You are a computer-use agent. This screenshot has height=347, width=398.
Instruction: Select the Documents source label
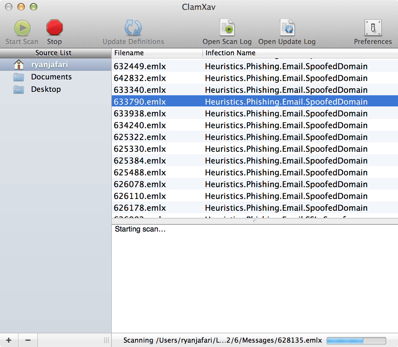pyautogui.click(x=51, y=77)
